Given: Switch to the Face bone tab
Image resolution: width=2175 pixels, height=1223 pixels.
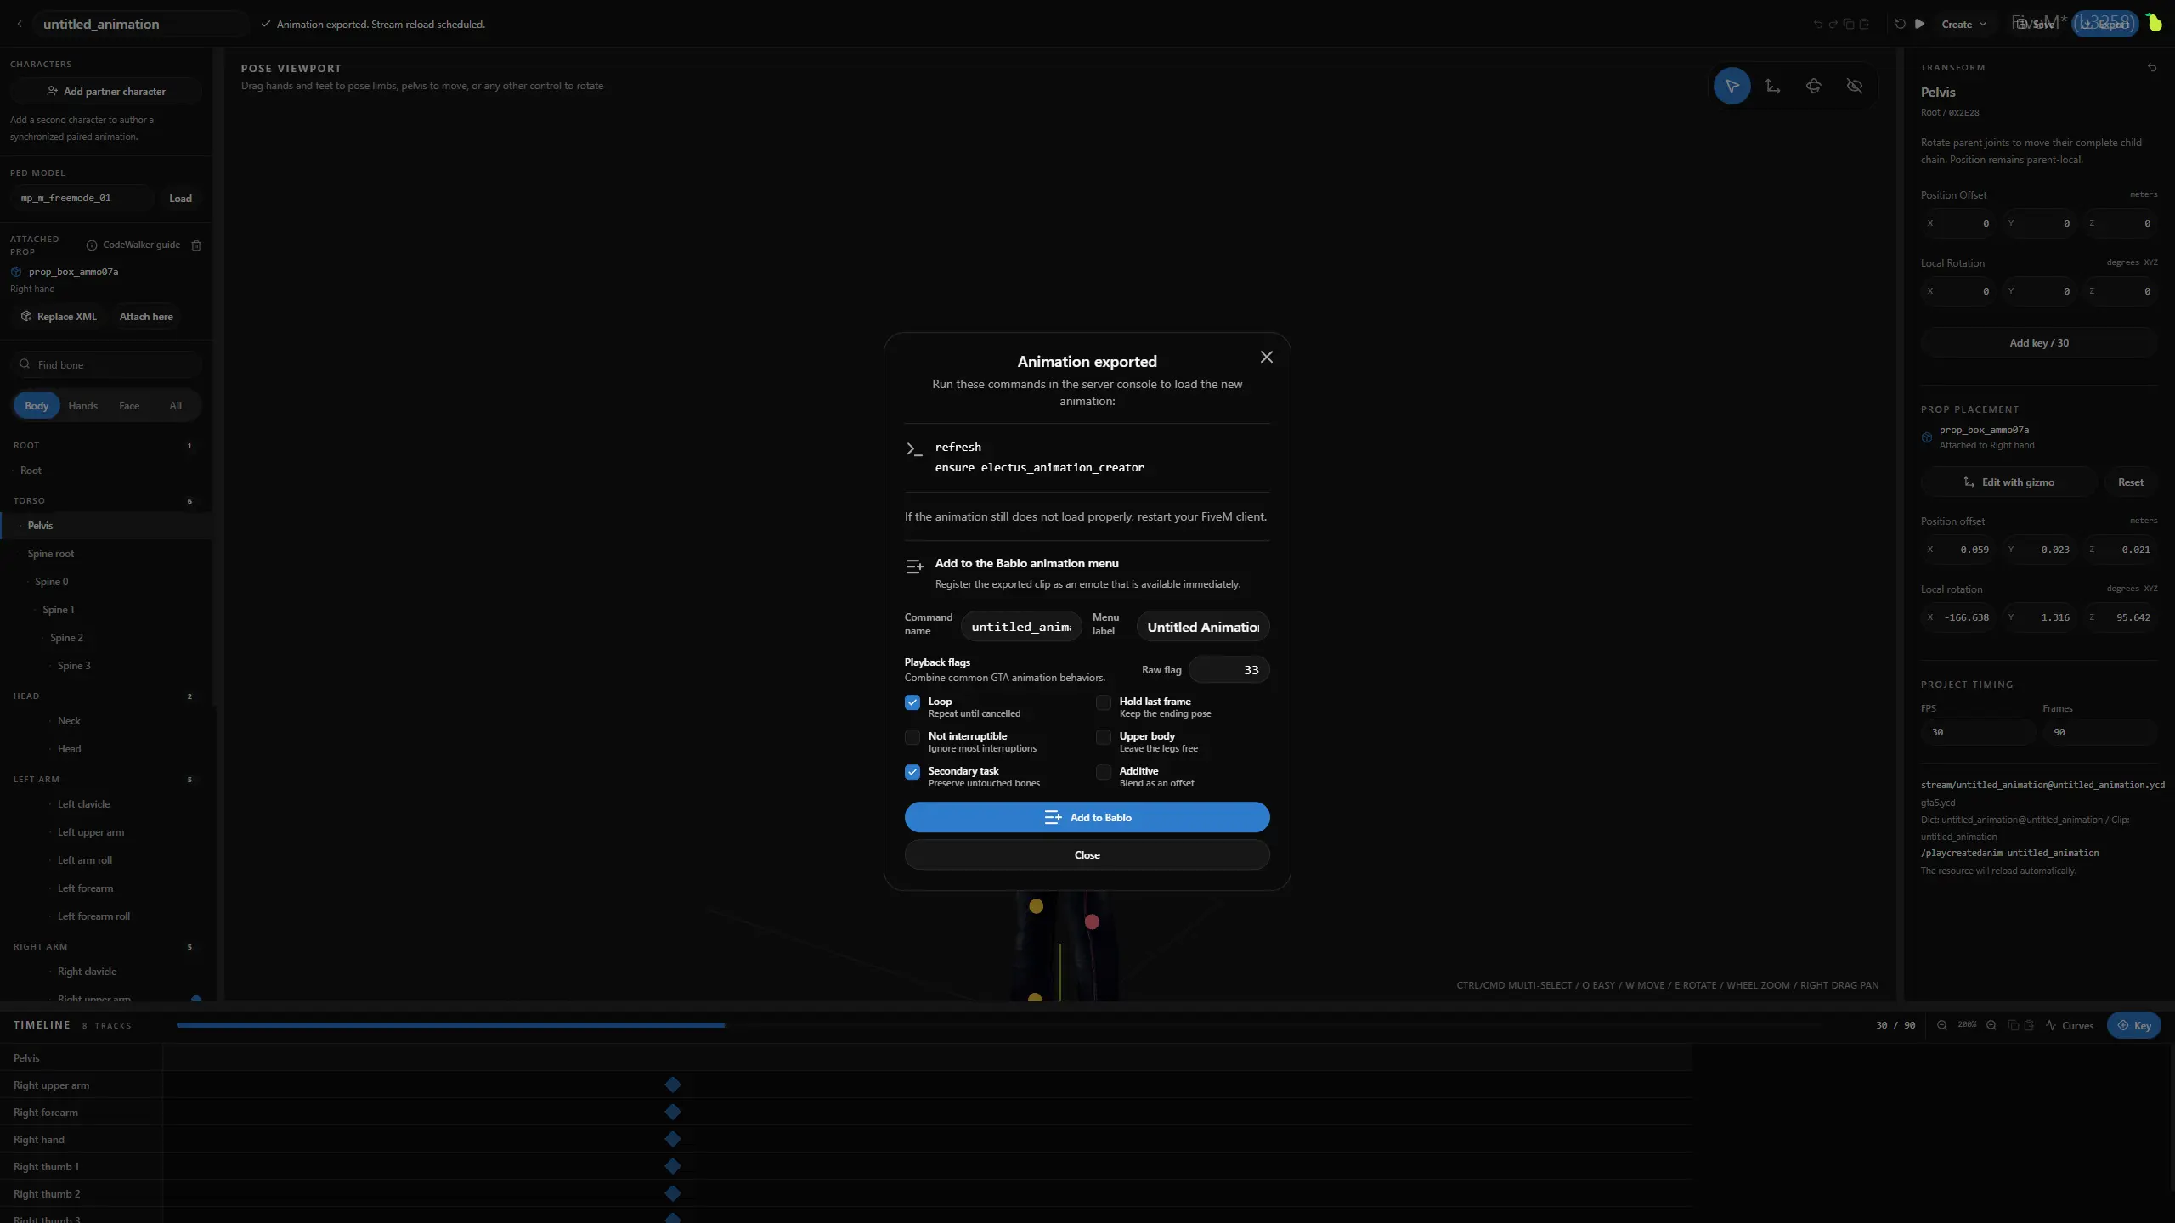Looking at the screenshot, I should [x=129, y=406].
